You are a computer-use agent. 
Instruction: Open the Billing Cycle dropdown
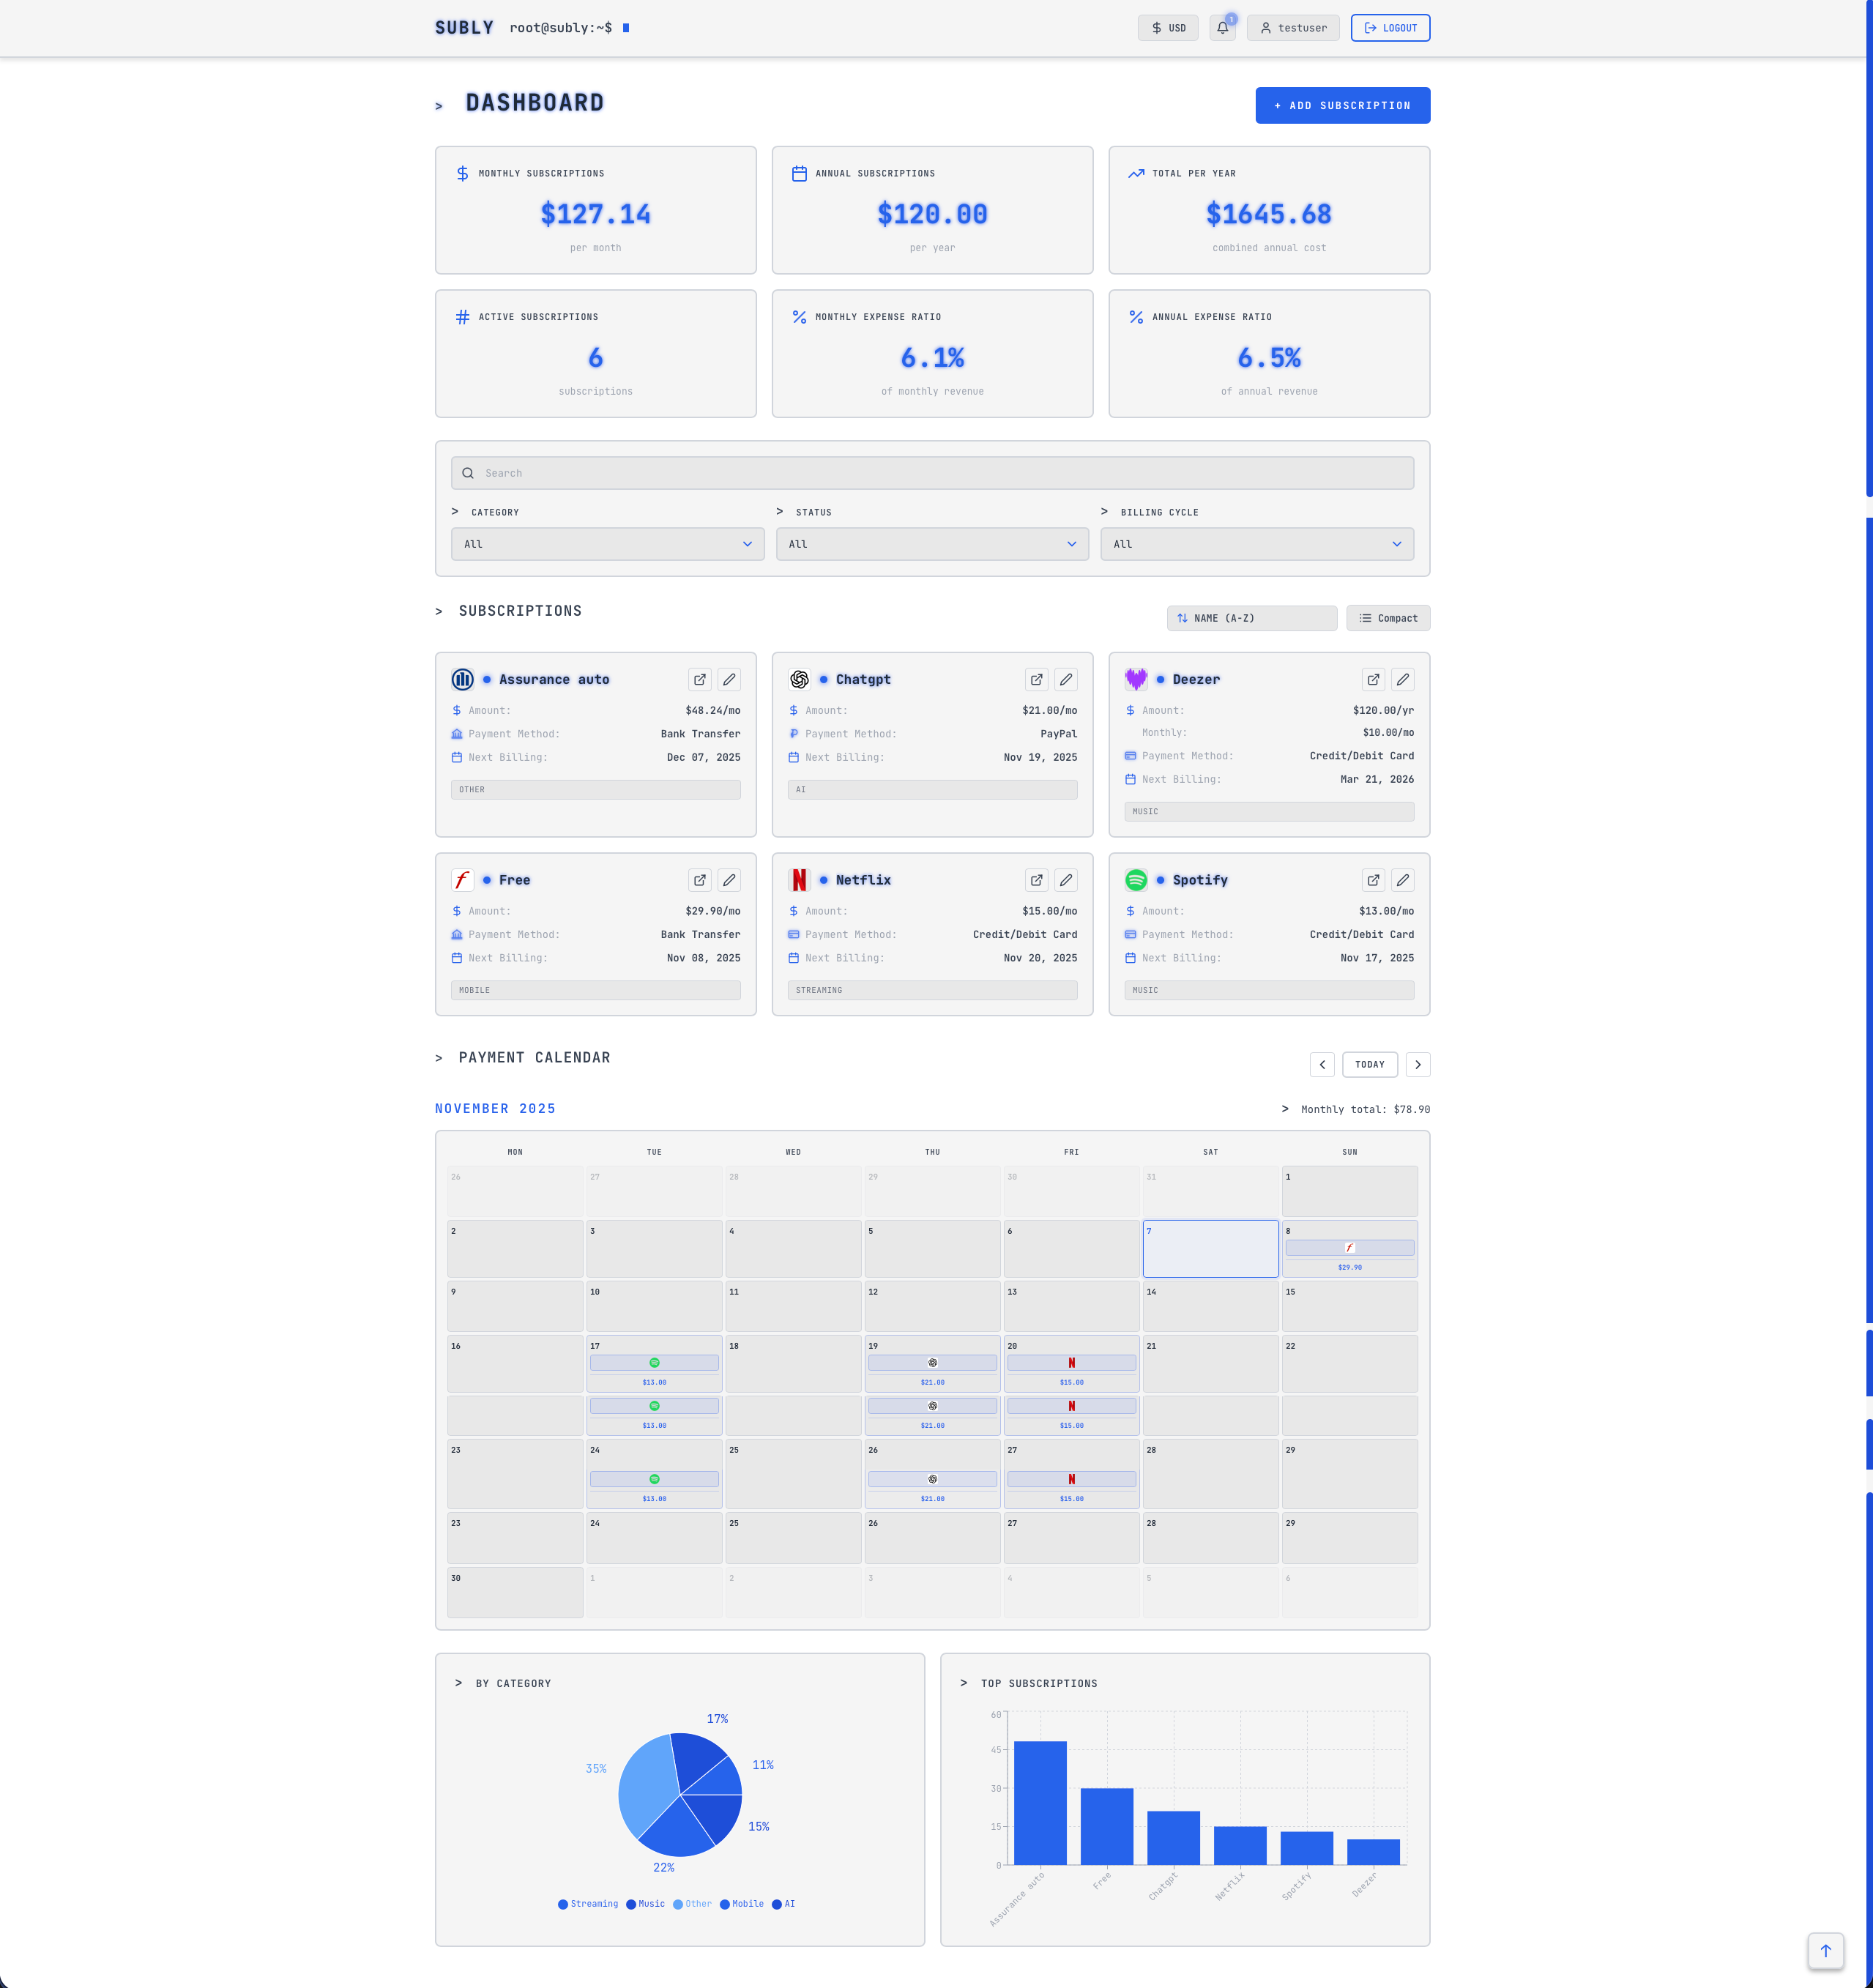pyautogui.click(x=1256, y=544)
